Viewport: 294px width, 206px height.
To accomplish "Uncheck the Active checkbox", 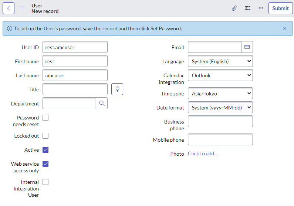I will coord(45,150).
